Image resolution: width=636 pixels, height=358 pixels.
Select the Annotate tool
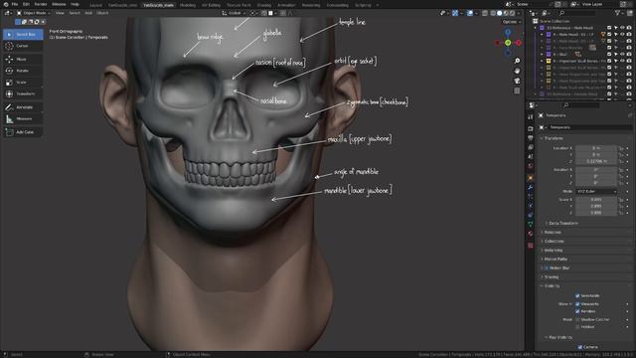[23, 107]
